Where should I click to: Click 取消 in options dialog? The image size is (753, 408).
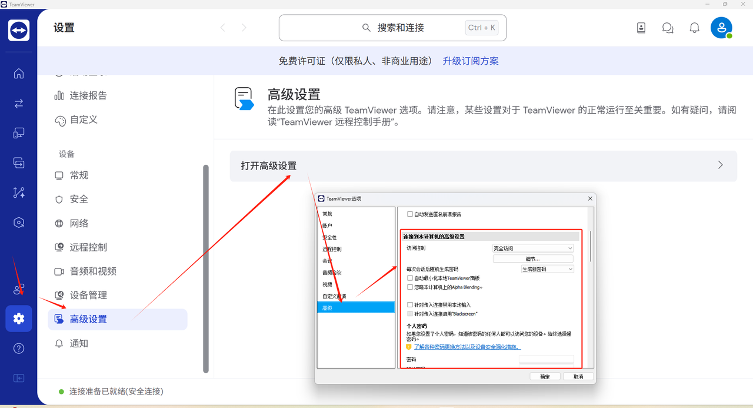(x=578, y=376)
